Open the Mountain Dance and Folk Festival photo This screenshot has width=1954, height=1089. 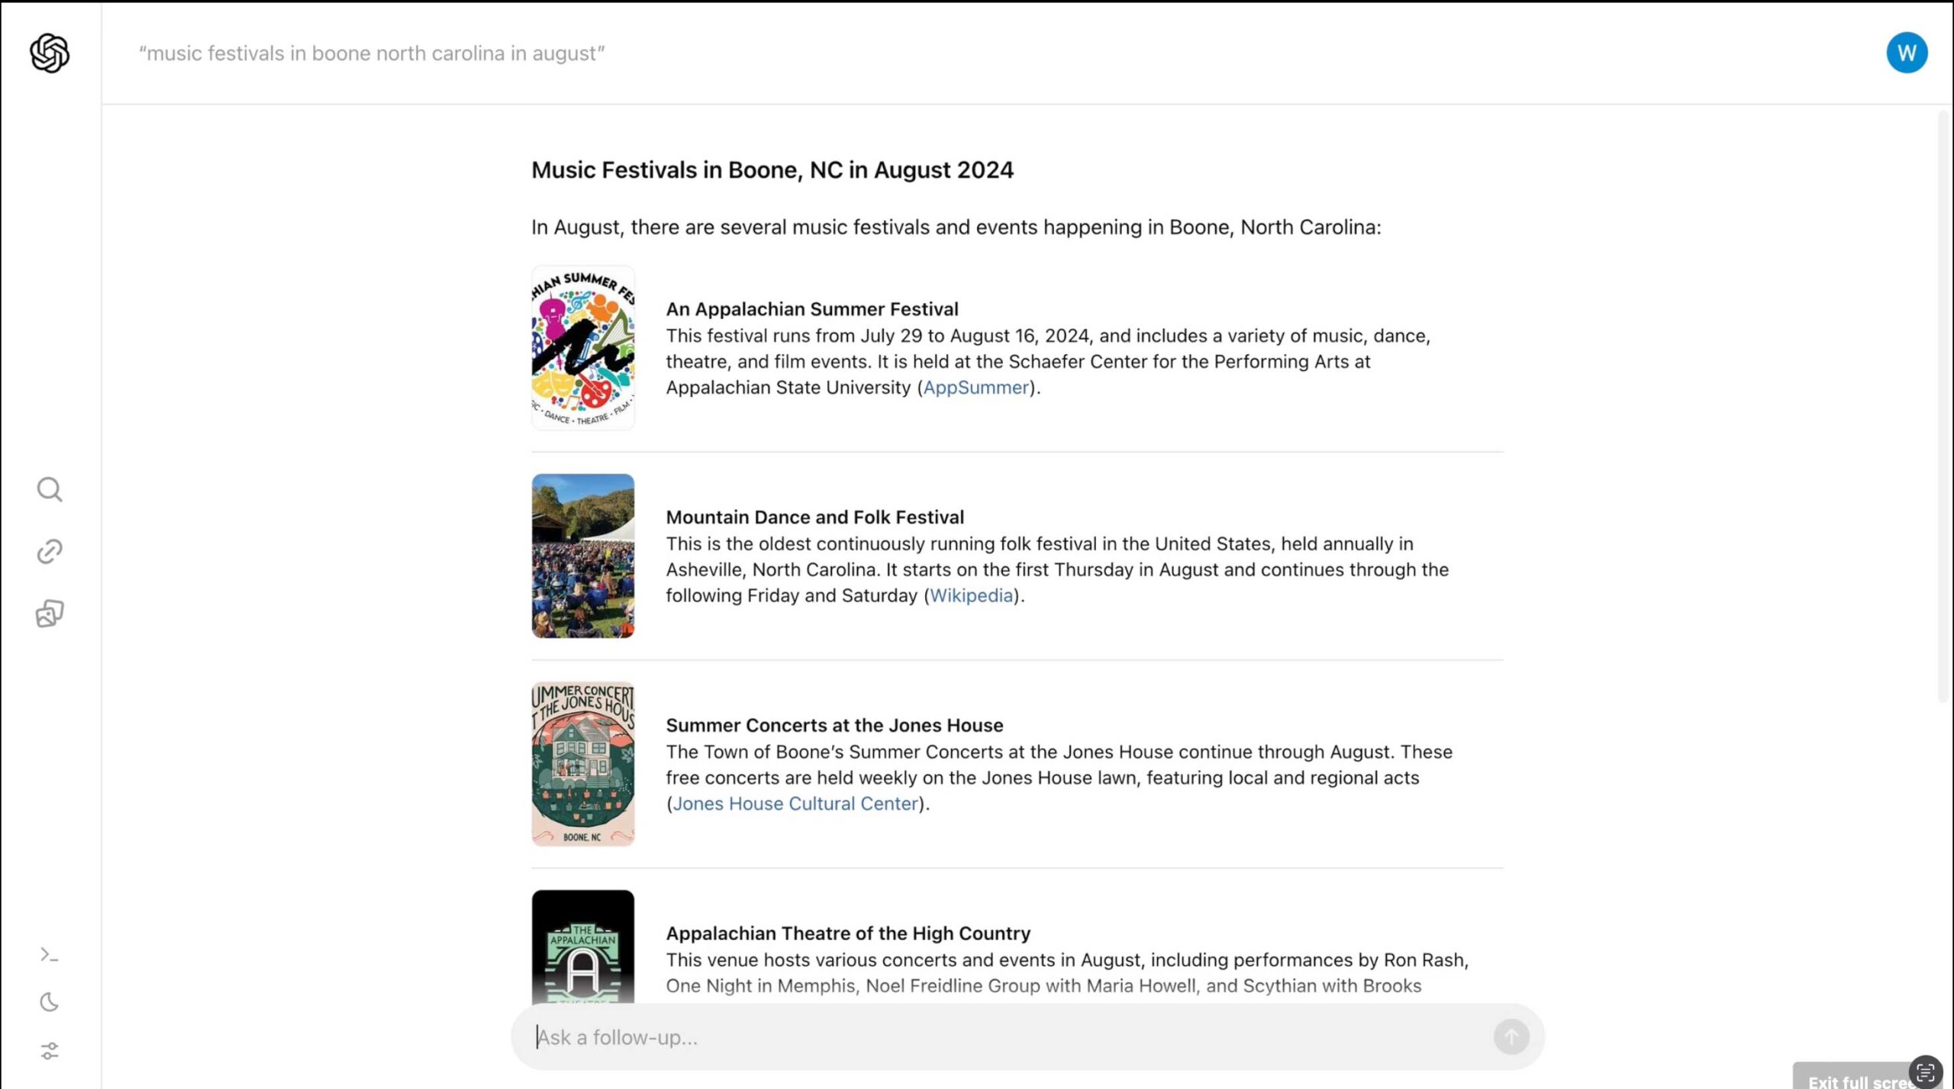coord(582,556)
